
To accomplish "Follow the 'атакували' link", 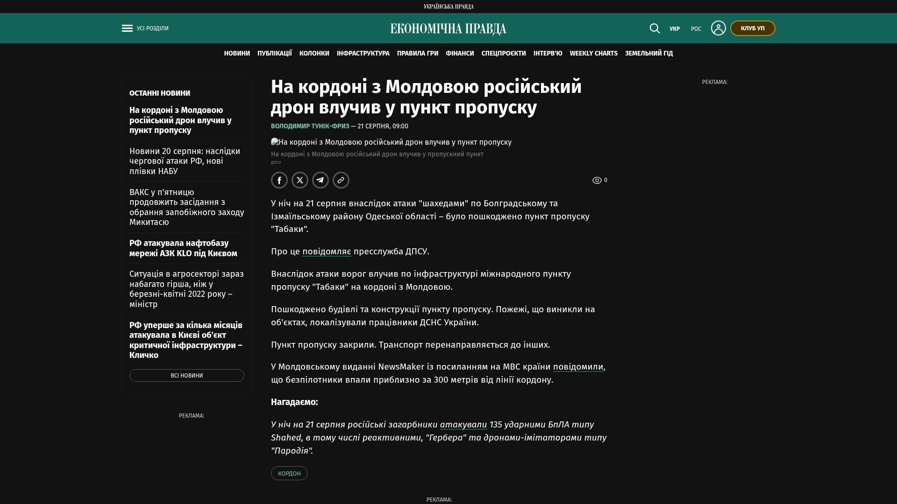I will coord(463,425).
